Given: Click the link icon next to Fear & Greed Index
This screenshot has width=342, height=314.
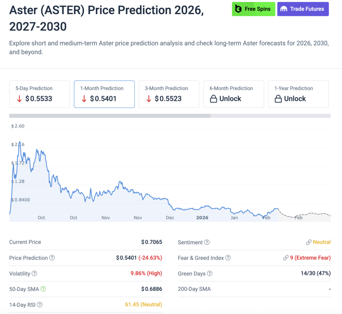Looking at the screenshot, I should tap(286, 258).
